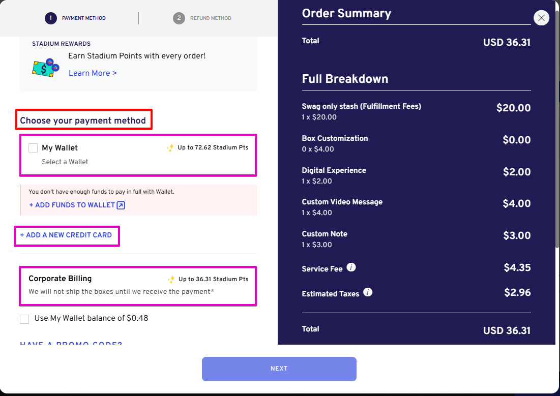Select the Corporate Billing payment option

(138, 286)
